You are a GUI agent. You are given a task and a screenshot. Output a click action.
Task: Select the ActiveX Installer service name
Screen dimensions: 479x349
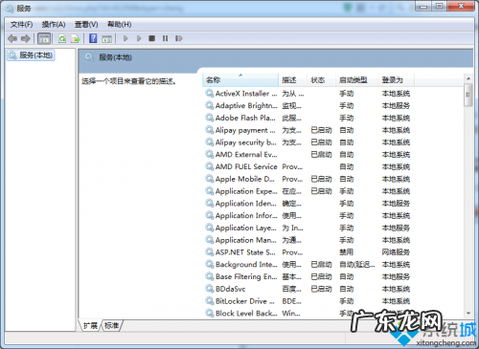(x=246, y=94)
